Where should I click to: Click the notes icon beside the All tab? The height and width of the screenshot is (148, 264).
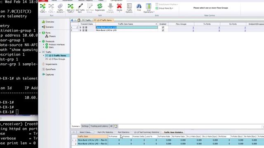(x=116, y=126)
